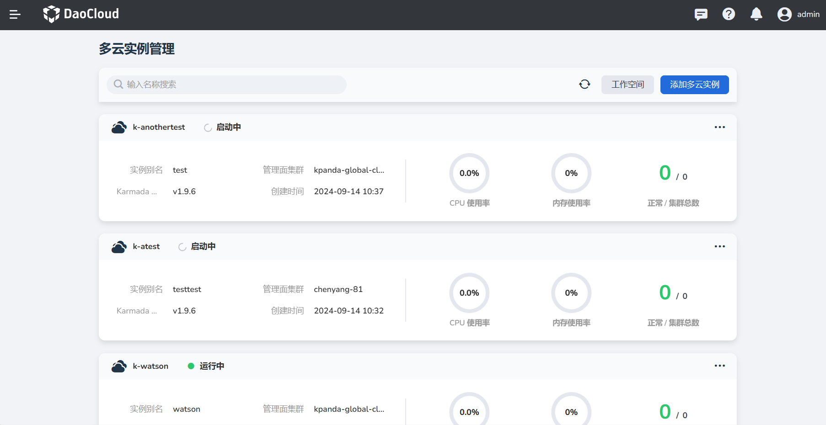Focus the name search input field
Viewport: 826px width, 425px height.
[x=233, y=85]
